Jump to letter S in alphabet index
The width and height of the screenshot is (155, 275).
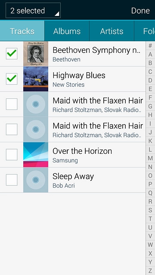150,210
